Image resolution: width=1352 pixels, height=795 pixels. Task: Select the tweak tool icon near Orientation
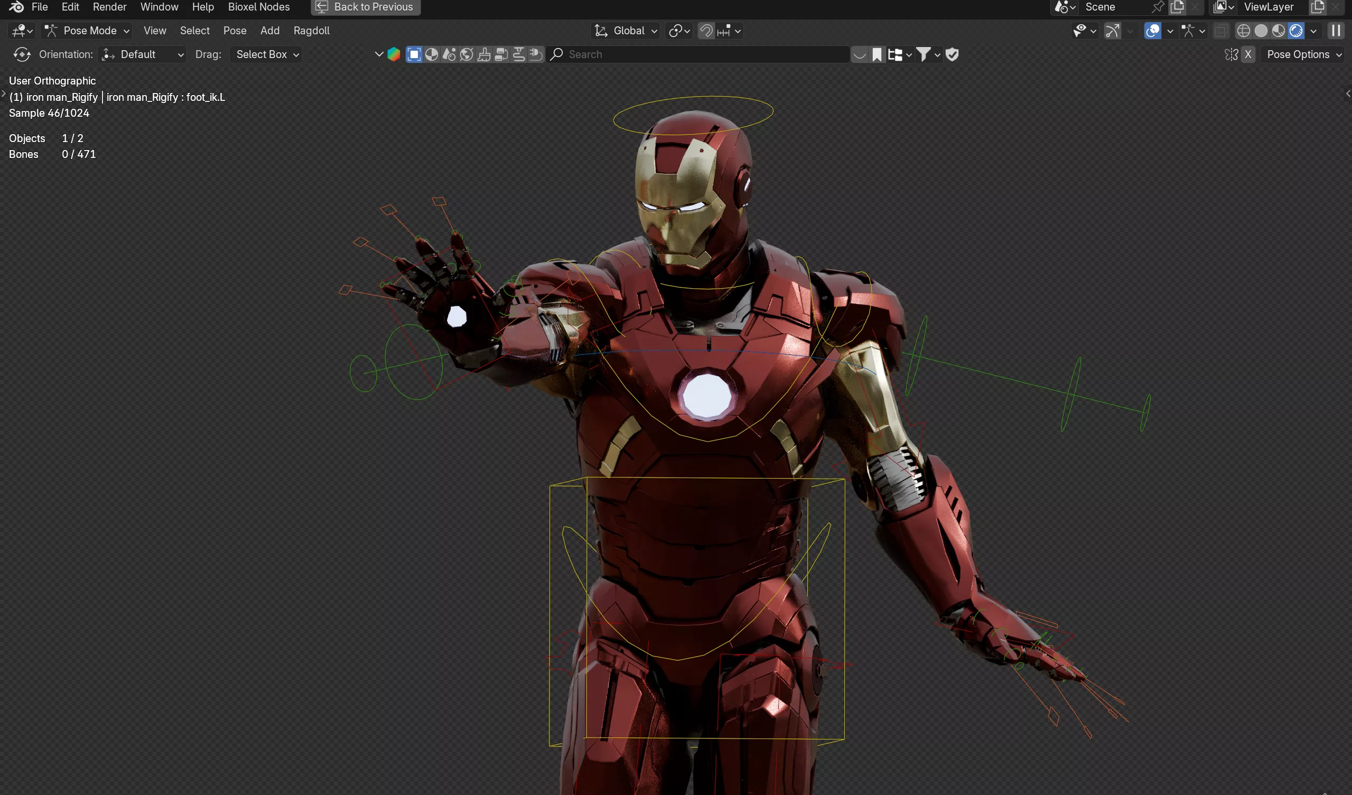22,54
